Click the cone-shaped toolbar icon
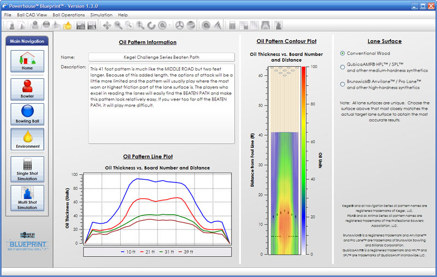Viewport: 437px width, 277px height. [217, 26]
